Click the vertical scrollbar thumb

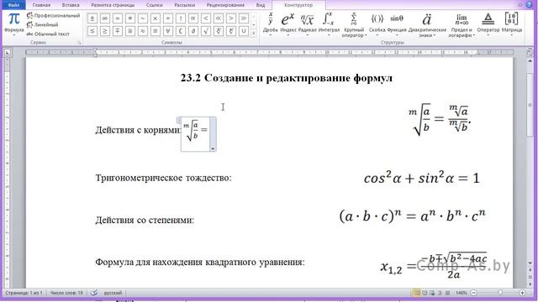[530, 104]
